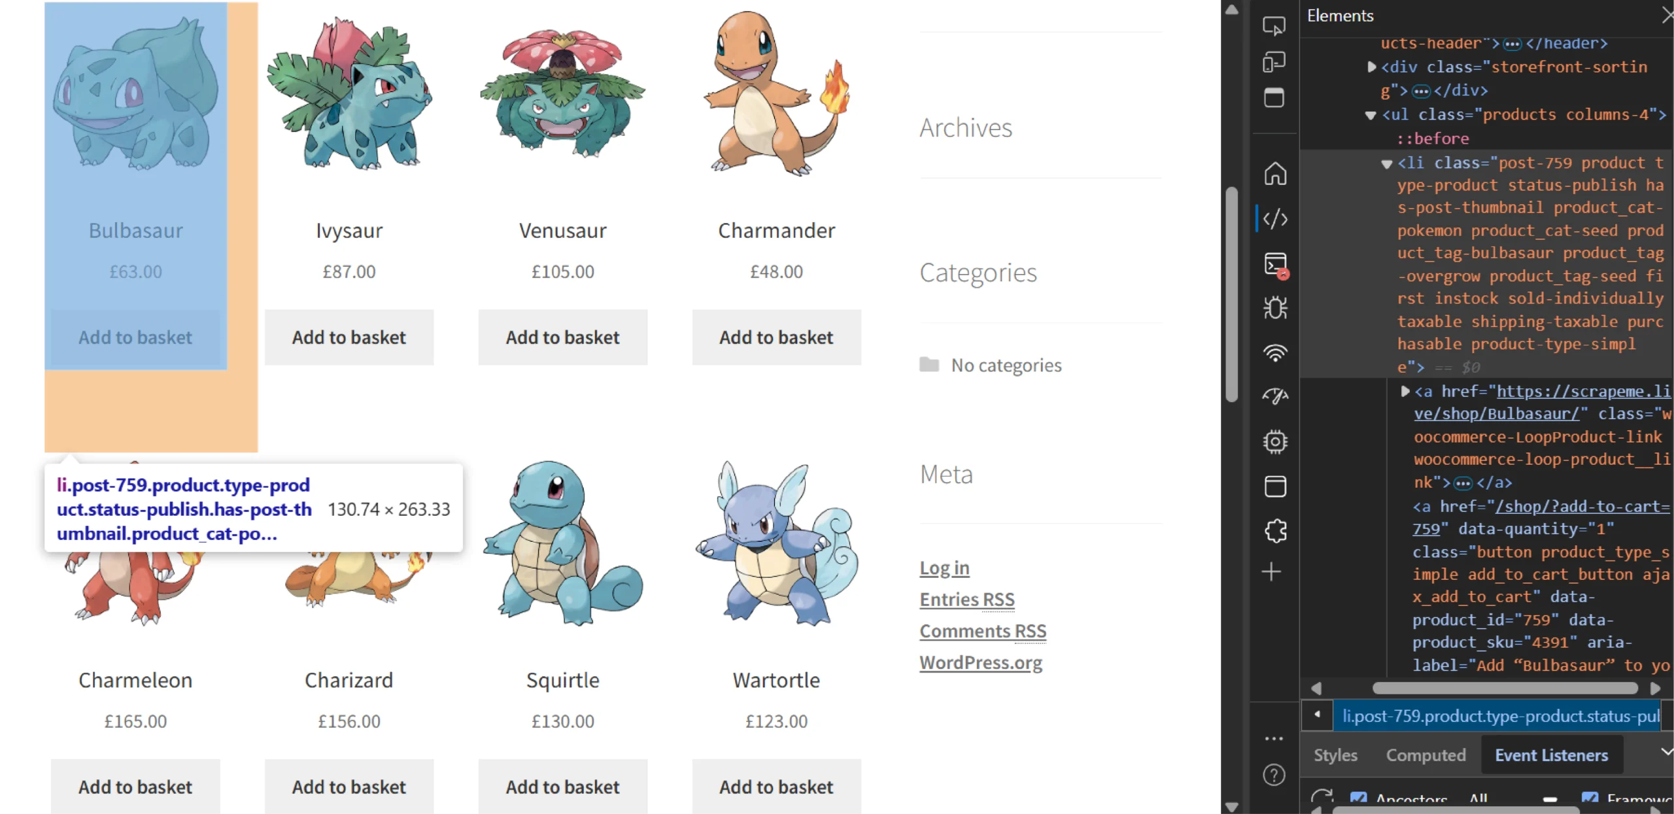Open the Console tool with error badge
Screen dimensions: 1674x814
click(x=1275, y=264)
